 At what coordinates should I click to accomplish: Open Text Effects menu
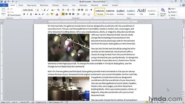click(x=47, y=14)
